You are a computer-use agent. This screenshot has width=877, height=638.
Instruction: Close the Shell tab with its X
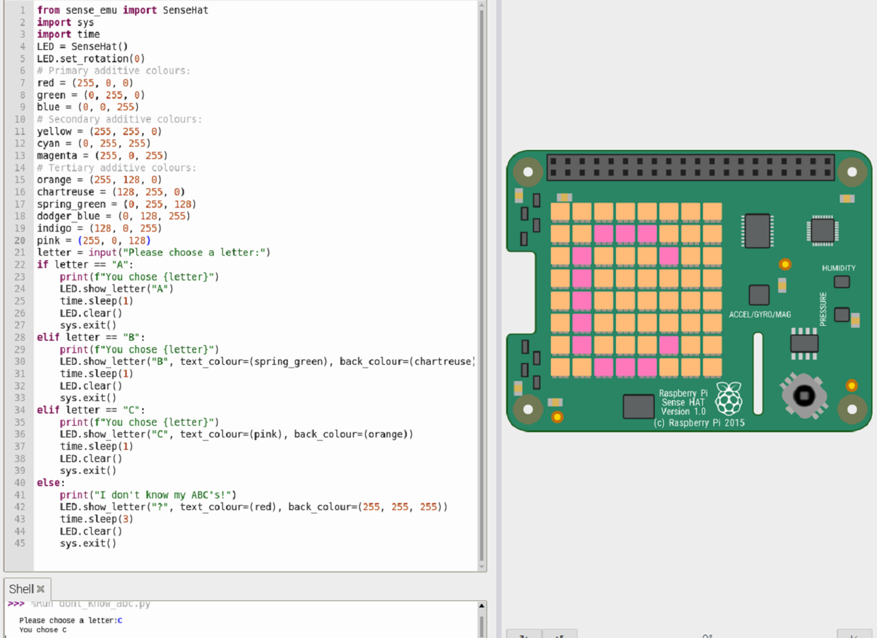tap(40, 589)
